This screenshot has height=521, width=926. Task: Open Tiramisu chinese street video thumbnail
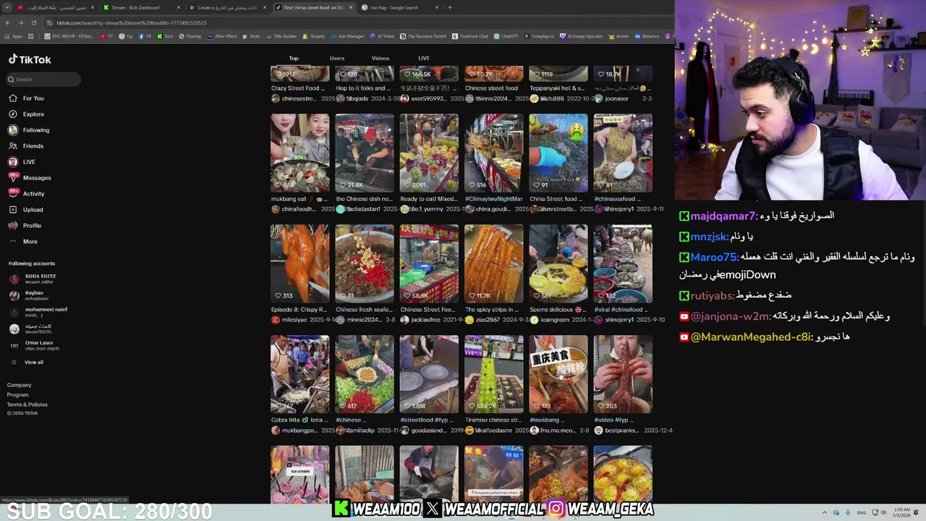493,374
